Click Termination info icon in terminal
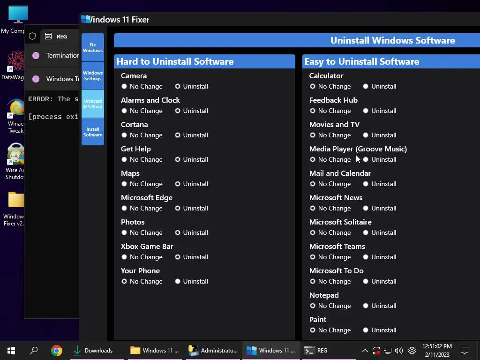The image size is (480, 360). (x=36, y=55)
